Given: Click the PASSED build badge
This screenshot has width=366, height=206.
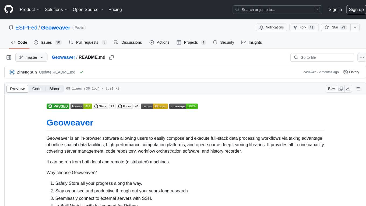Looking at the screenshot, I should click(58, 106).
